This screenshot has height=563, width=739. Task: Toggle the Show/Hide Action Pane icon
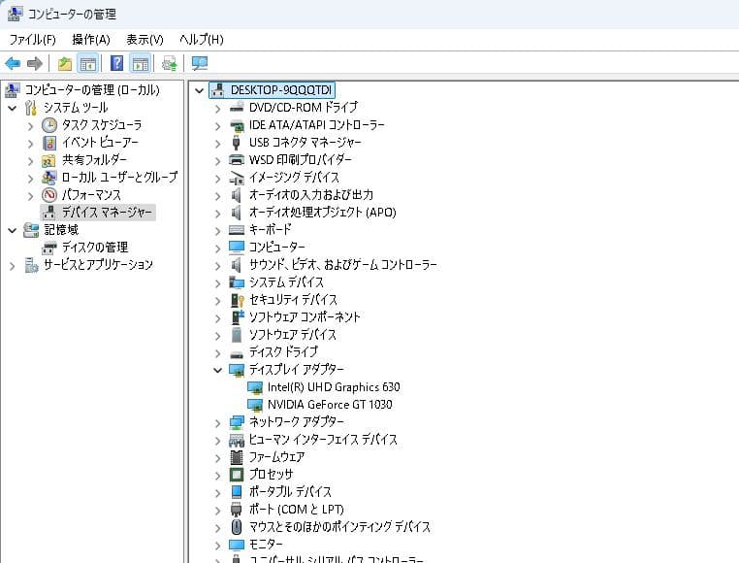[141, 63]
